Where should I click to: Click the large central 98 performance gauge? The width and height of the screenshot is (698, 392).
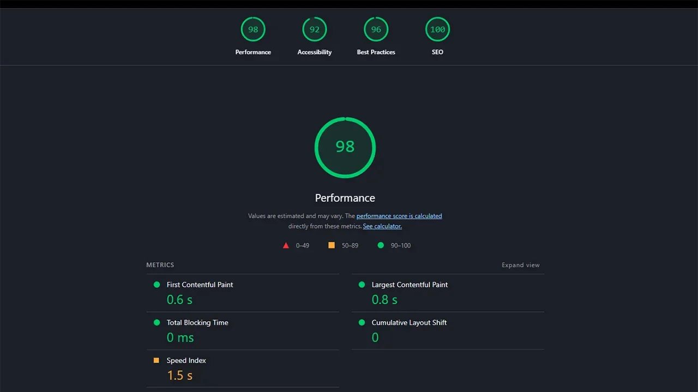[345, 147]
